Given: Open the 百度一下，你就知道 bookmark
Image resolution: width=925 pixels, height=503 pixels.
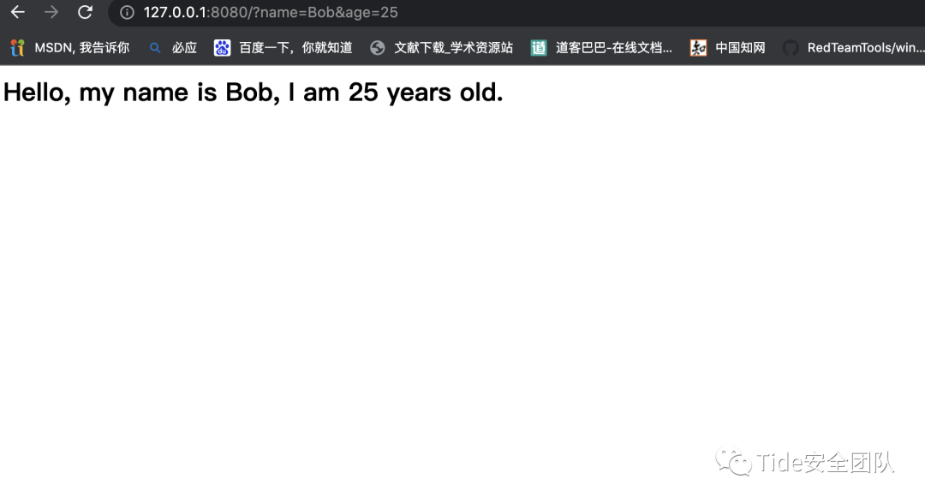Looking at the screenshot, I should pyautogui.click(x=295, y=48).
